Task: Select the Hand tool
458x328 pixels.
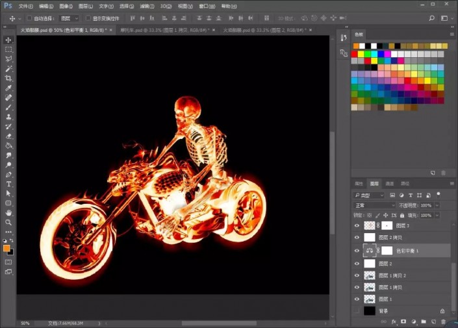Action: pos(8,212)
